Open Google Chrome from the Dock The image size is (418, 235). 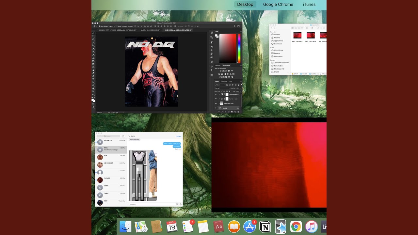296,227
